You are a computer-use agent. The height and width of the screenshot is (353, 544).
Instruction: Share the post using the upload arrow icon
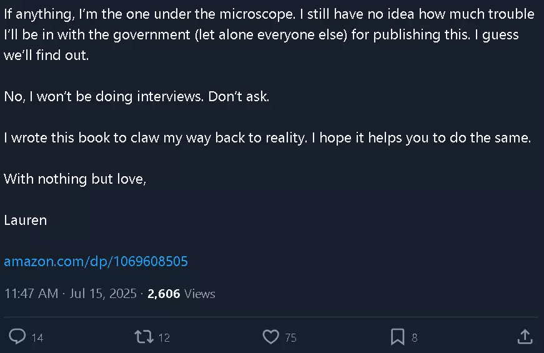click(x=525, y=336)
